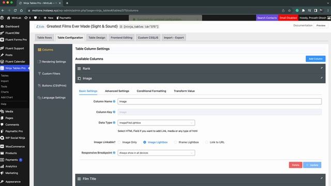The width and height of the screenshot is (331, 186).
Task: Click the Film Title column drag icon
Action: point(79,179)
